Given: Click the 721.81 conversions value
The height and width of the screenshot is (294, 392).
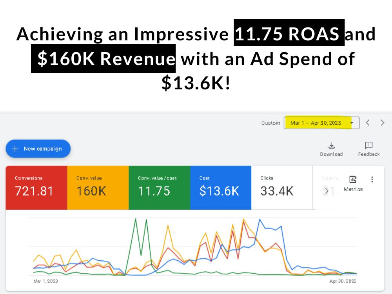Looking at the screenshot, I should (34, 191).
